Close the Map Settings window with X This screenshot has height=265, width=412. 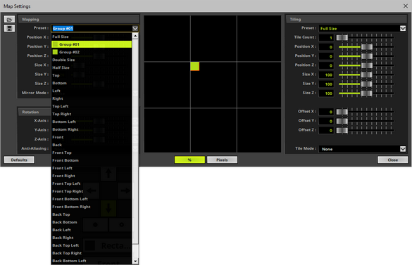coord(406,6)
